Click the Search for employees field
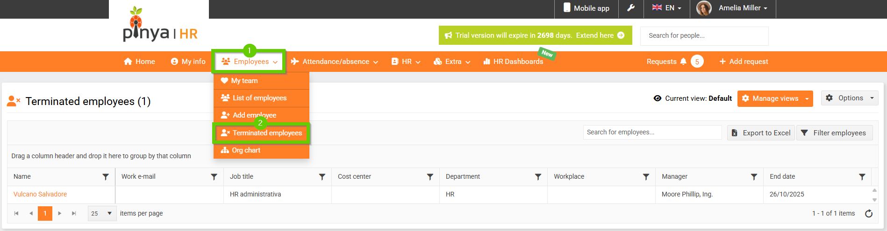 pos(652,132)
